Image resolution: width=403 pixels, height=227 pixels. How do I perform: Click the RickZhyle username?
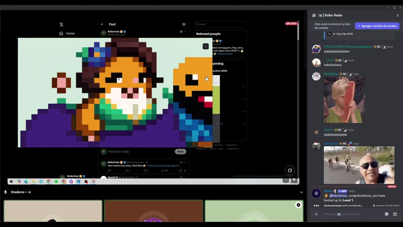[x=331, y=74]
